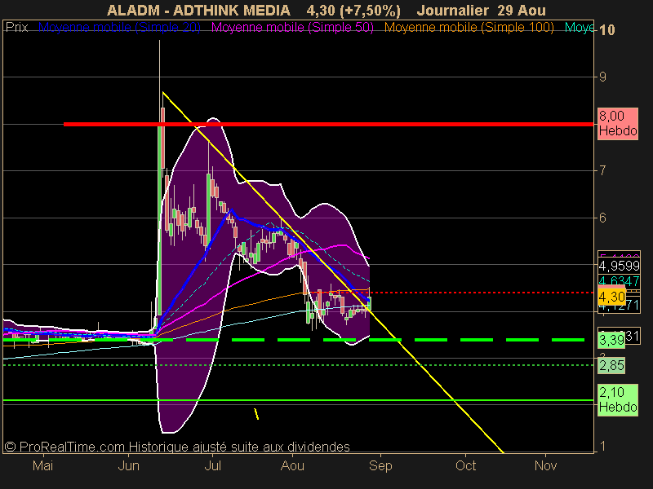
Task: Click the Sep label on time axis
Action: tap(380, 465)
